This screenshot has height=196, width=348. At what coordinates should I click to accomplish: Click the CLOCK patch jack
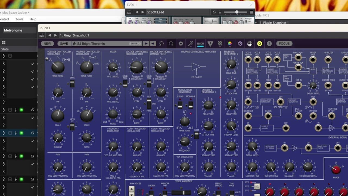(x=268, y=116)
